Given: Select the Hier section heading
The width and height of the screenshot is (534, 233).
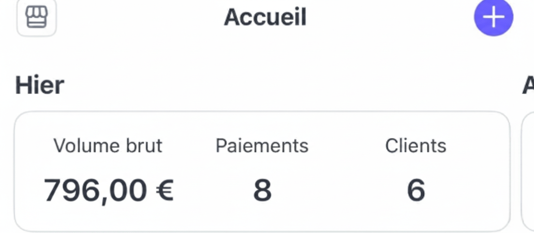Looking at the screenshot, I should 40,86.
